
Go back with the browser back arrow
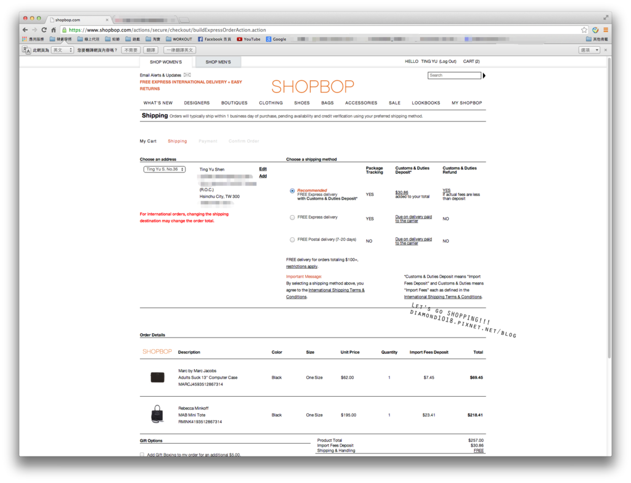[25, 30]
